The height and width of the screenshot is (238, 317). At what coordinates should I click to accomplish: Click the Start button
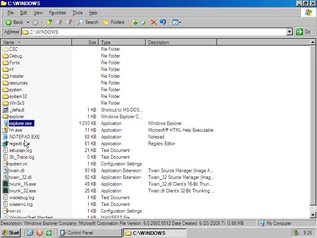tap(11, 233)
